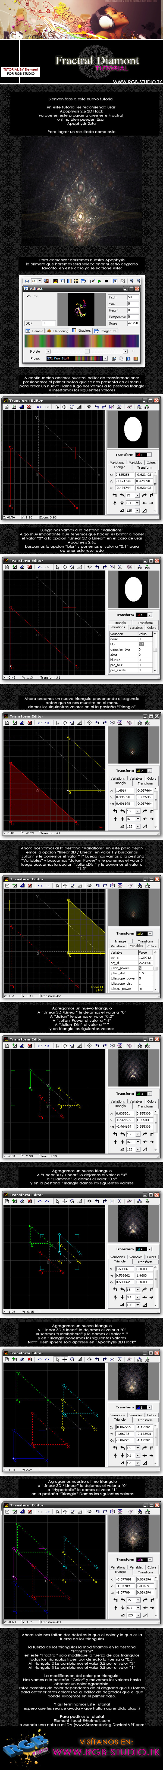Open the Camera tab in Adjust window
163x1770 pixels.
(35, 331)
